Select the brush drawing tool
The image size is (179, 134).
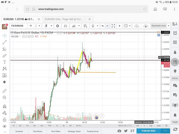click(x=5, y=55)
